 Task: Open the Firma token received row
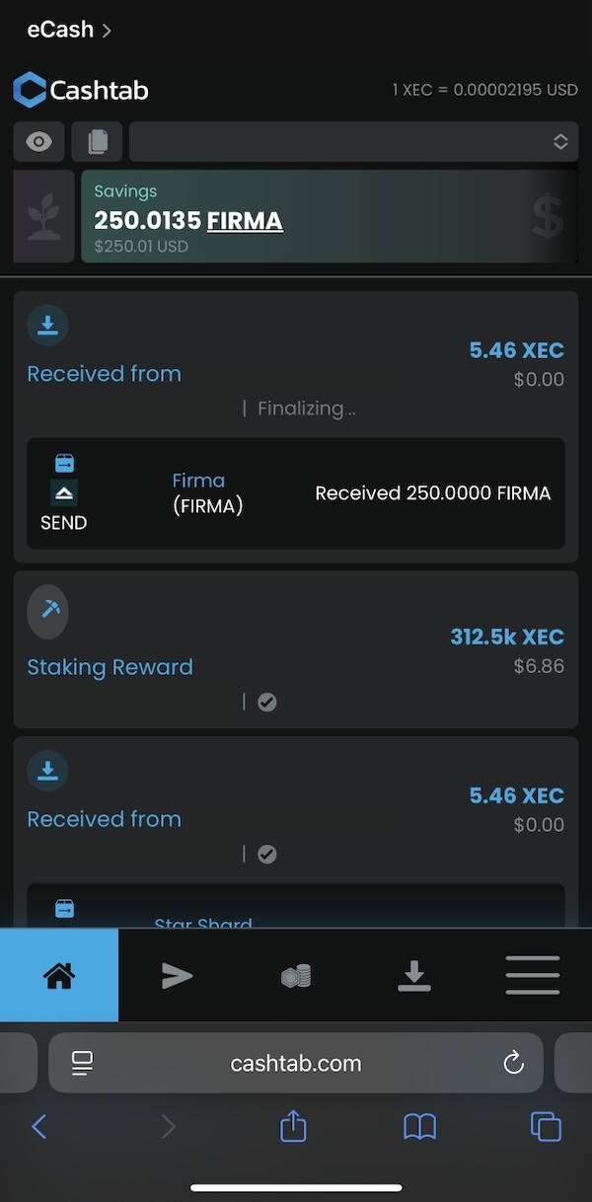296,493
